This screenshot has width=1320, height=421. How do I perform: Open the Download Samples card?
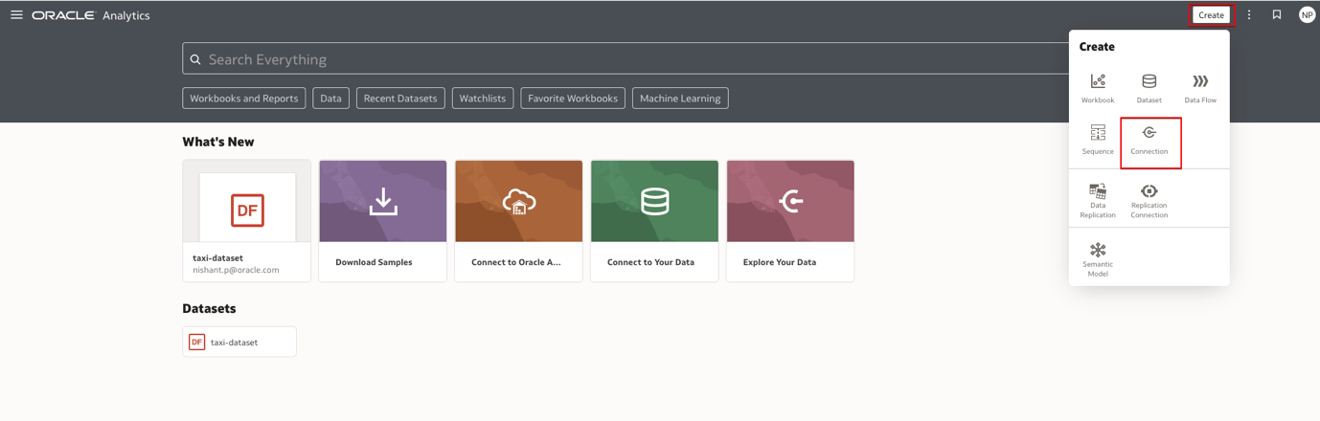(x=382, y=220)
